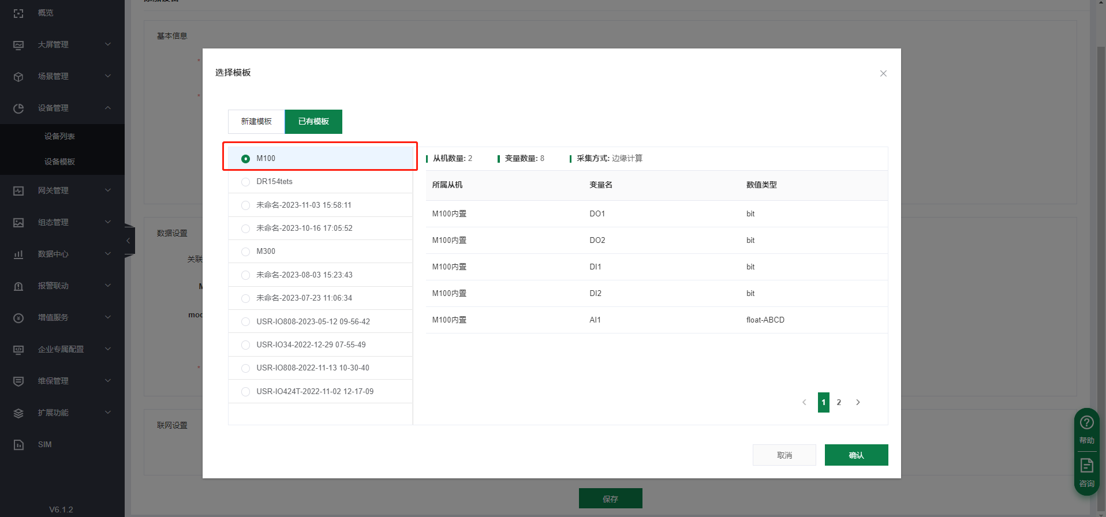Select the DR154tets template radio button
This screenshot has width=1106, height=517.
coord(245,182)
